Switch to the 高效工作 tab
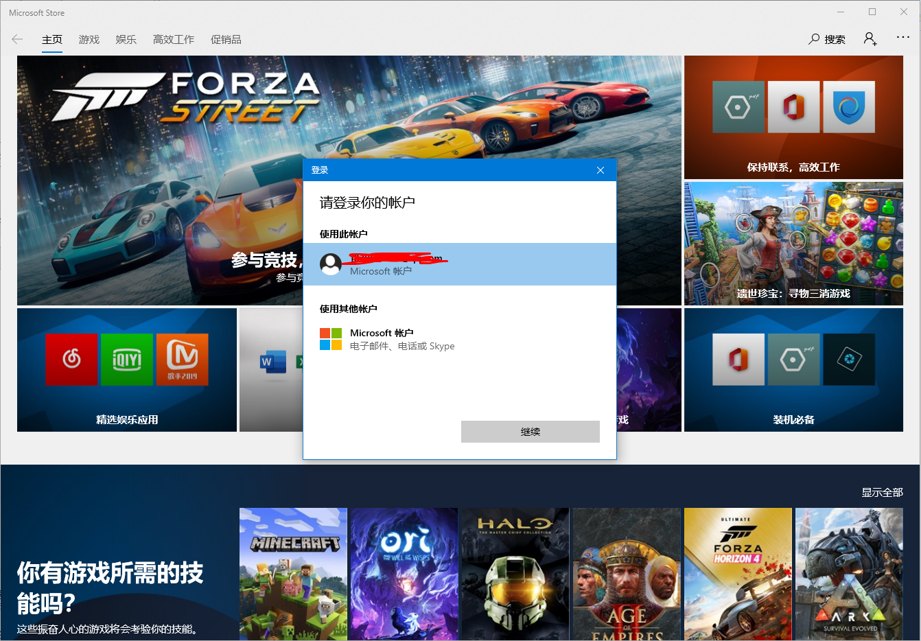Viewport: 921px width, 641px height. click(174, 40)
